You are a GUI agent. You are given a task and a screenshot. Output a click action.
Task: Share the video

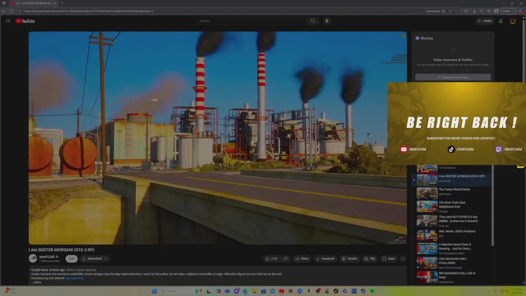tap(302, 259)
